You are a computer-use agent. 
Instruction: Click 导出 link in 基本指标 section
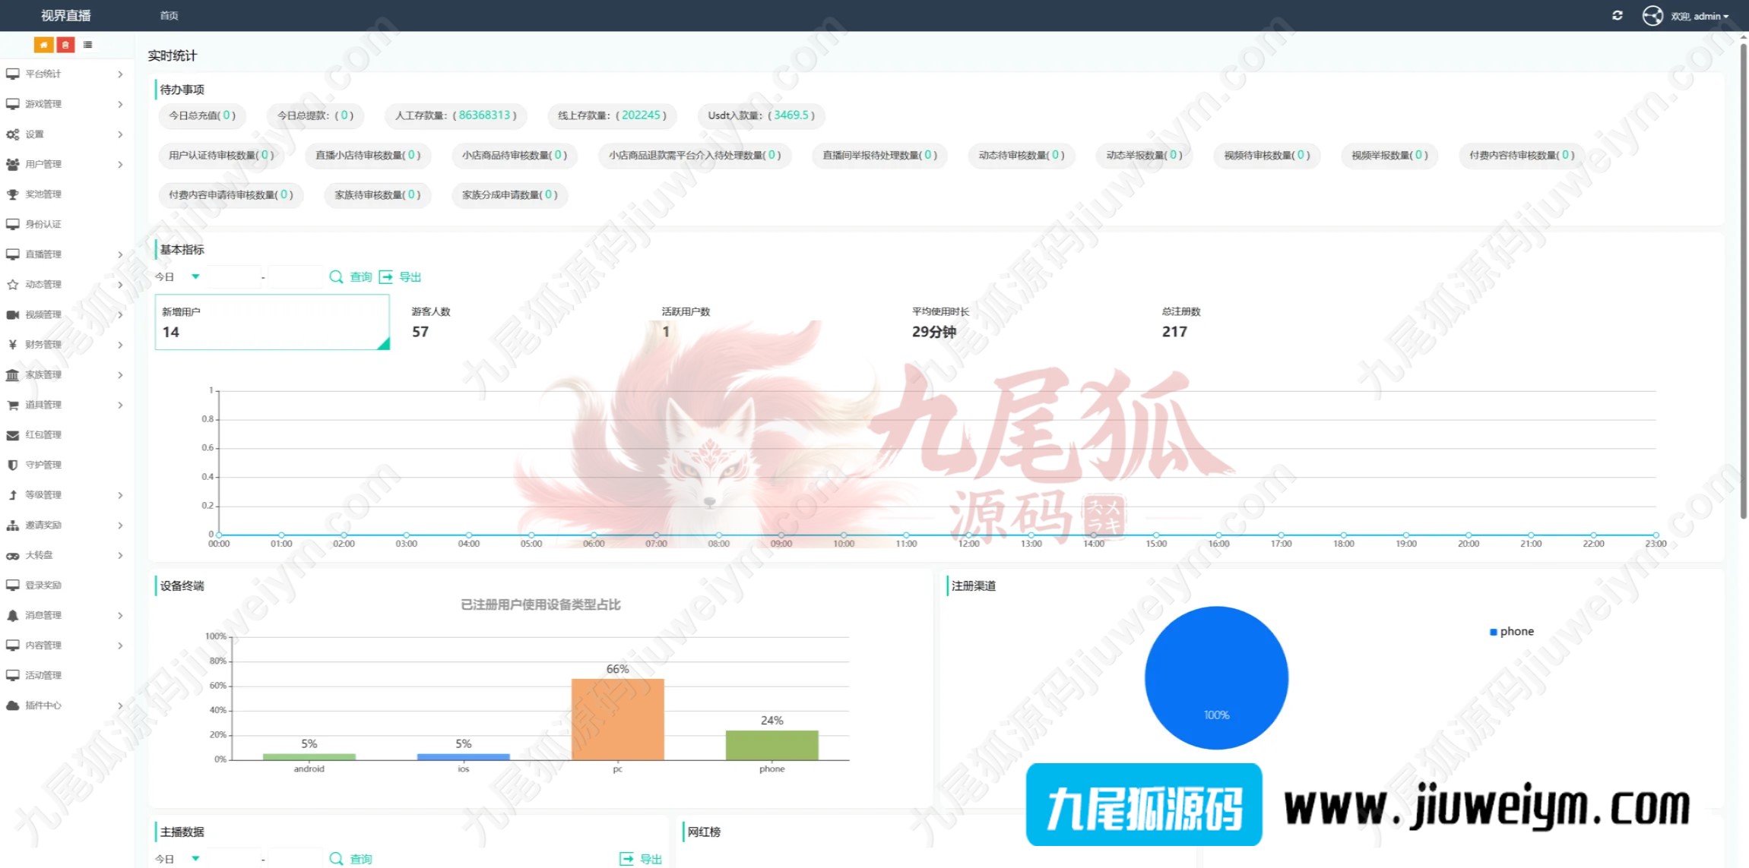[409, 277]
